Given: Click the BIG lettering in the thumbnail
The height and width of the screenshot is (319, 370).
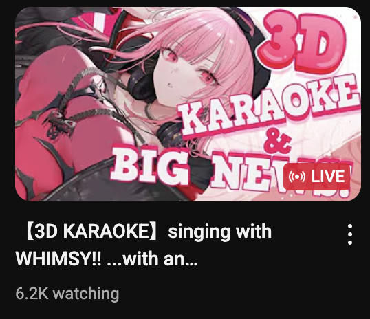Looking at the screenshot, I should tap(151, 166).
